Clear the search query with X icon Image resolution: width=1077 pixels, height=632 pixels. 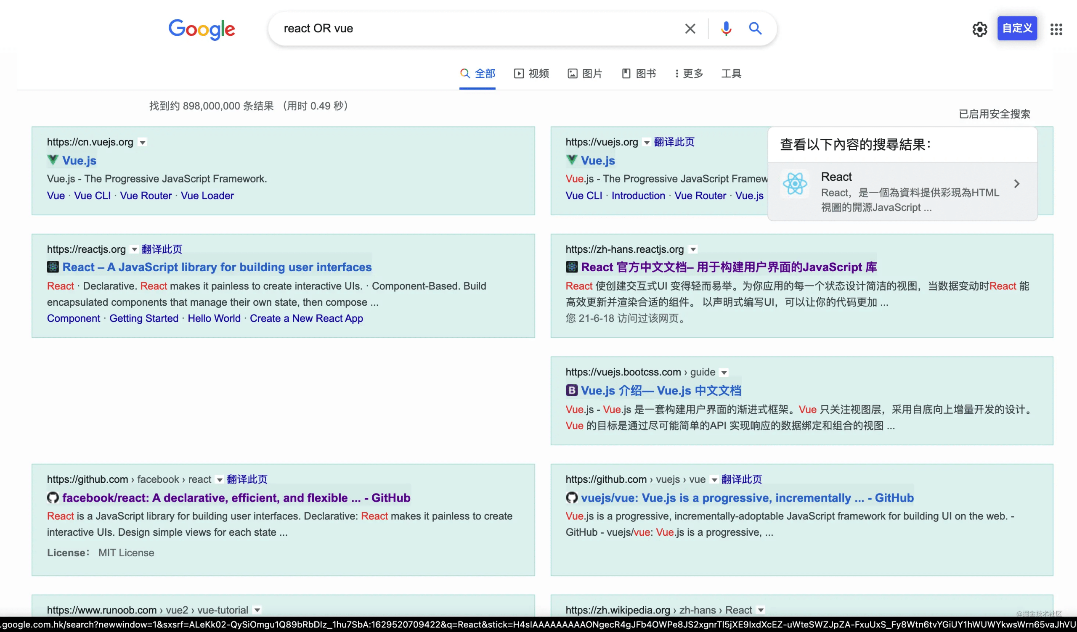coord(690,29)
